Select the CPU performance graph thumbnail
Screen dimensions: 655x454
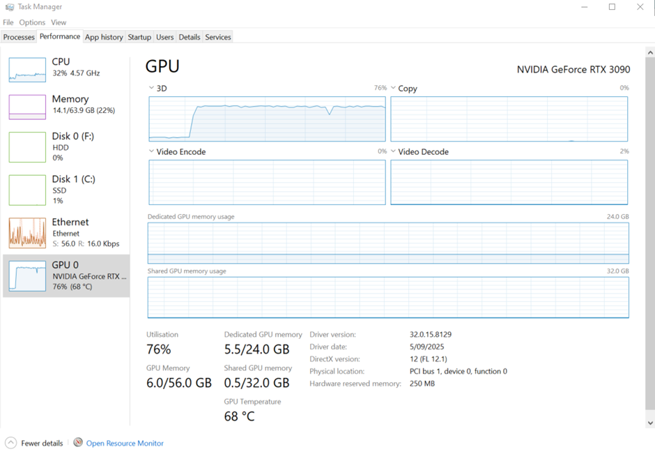(x=27, y=70)
